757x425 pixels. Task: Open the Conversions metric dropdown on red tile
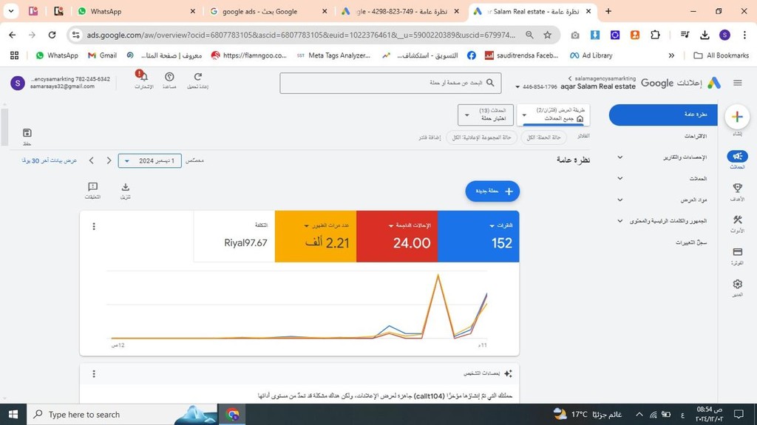click(410, 225)
